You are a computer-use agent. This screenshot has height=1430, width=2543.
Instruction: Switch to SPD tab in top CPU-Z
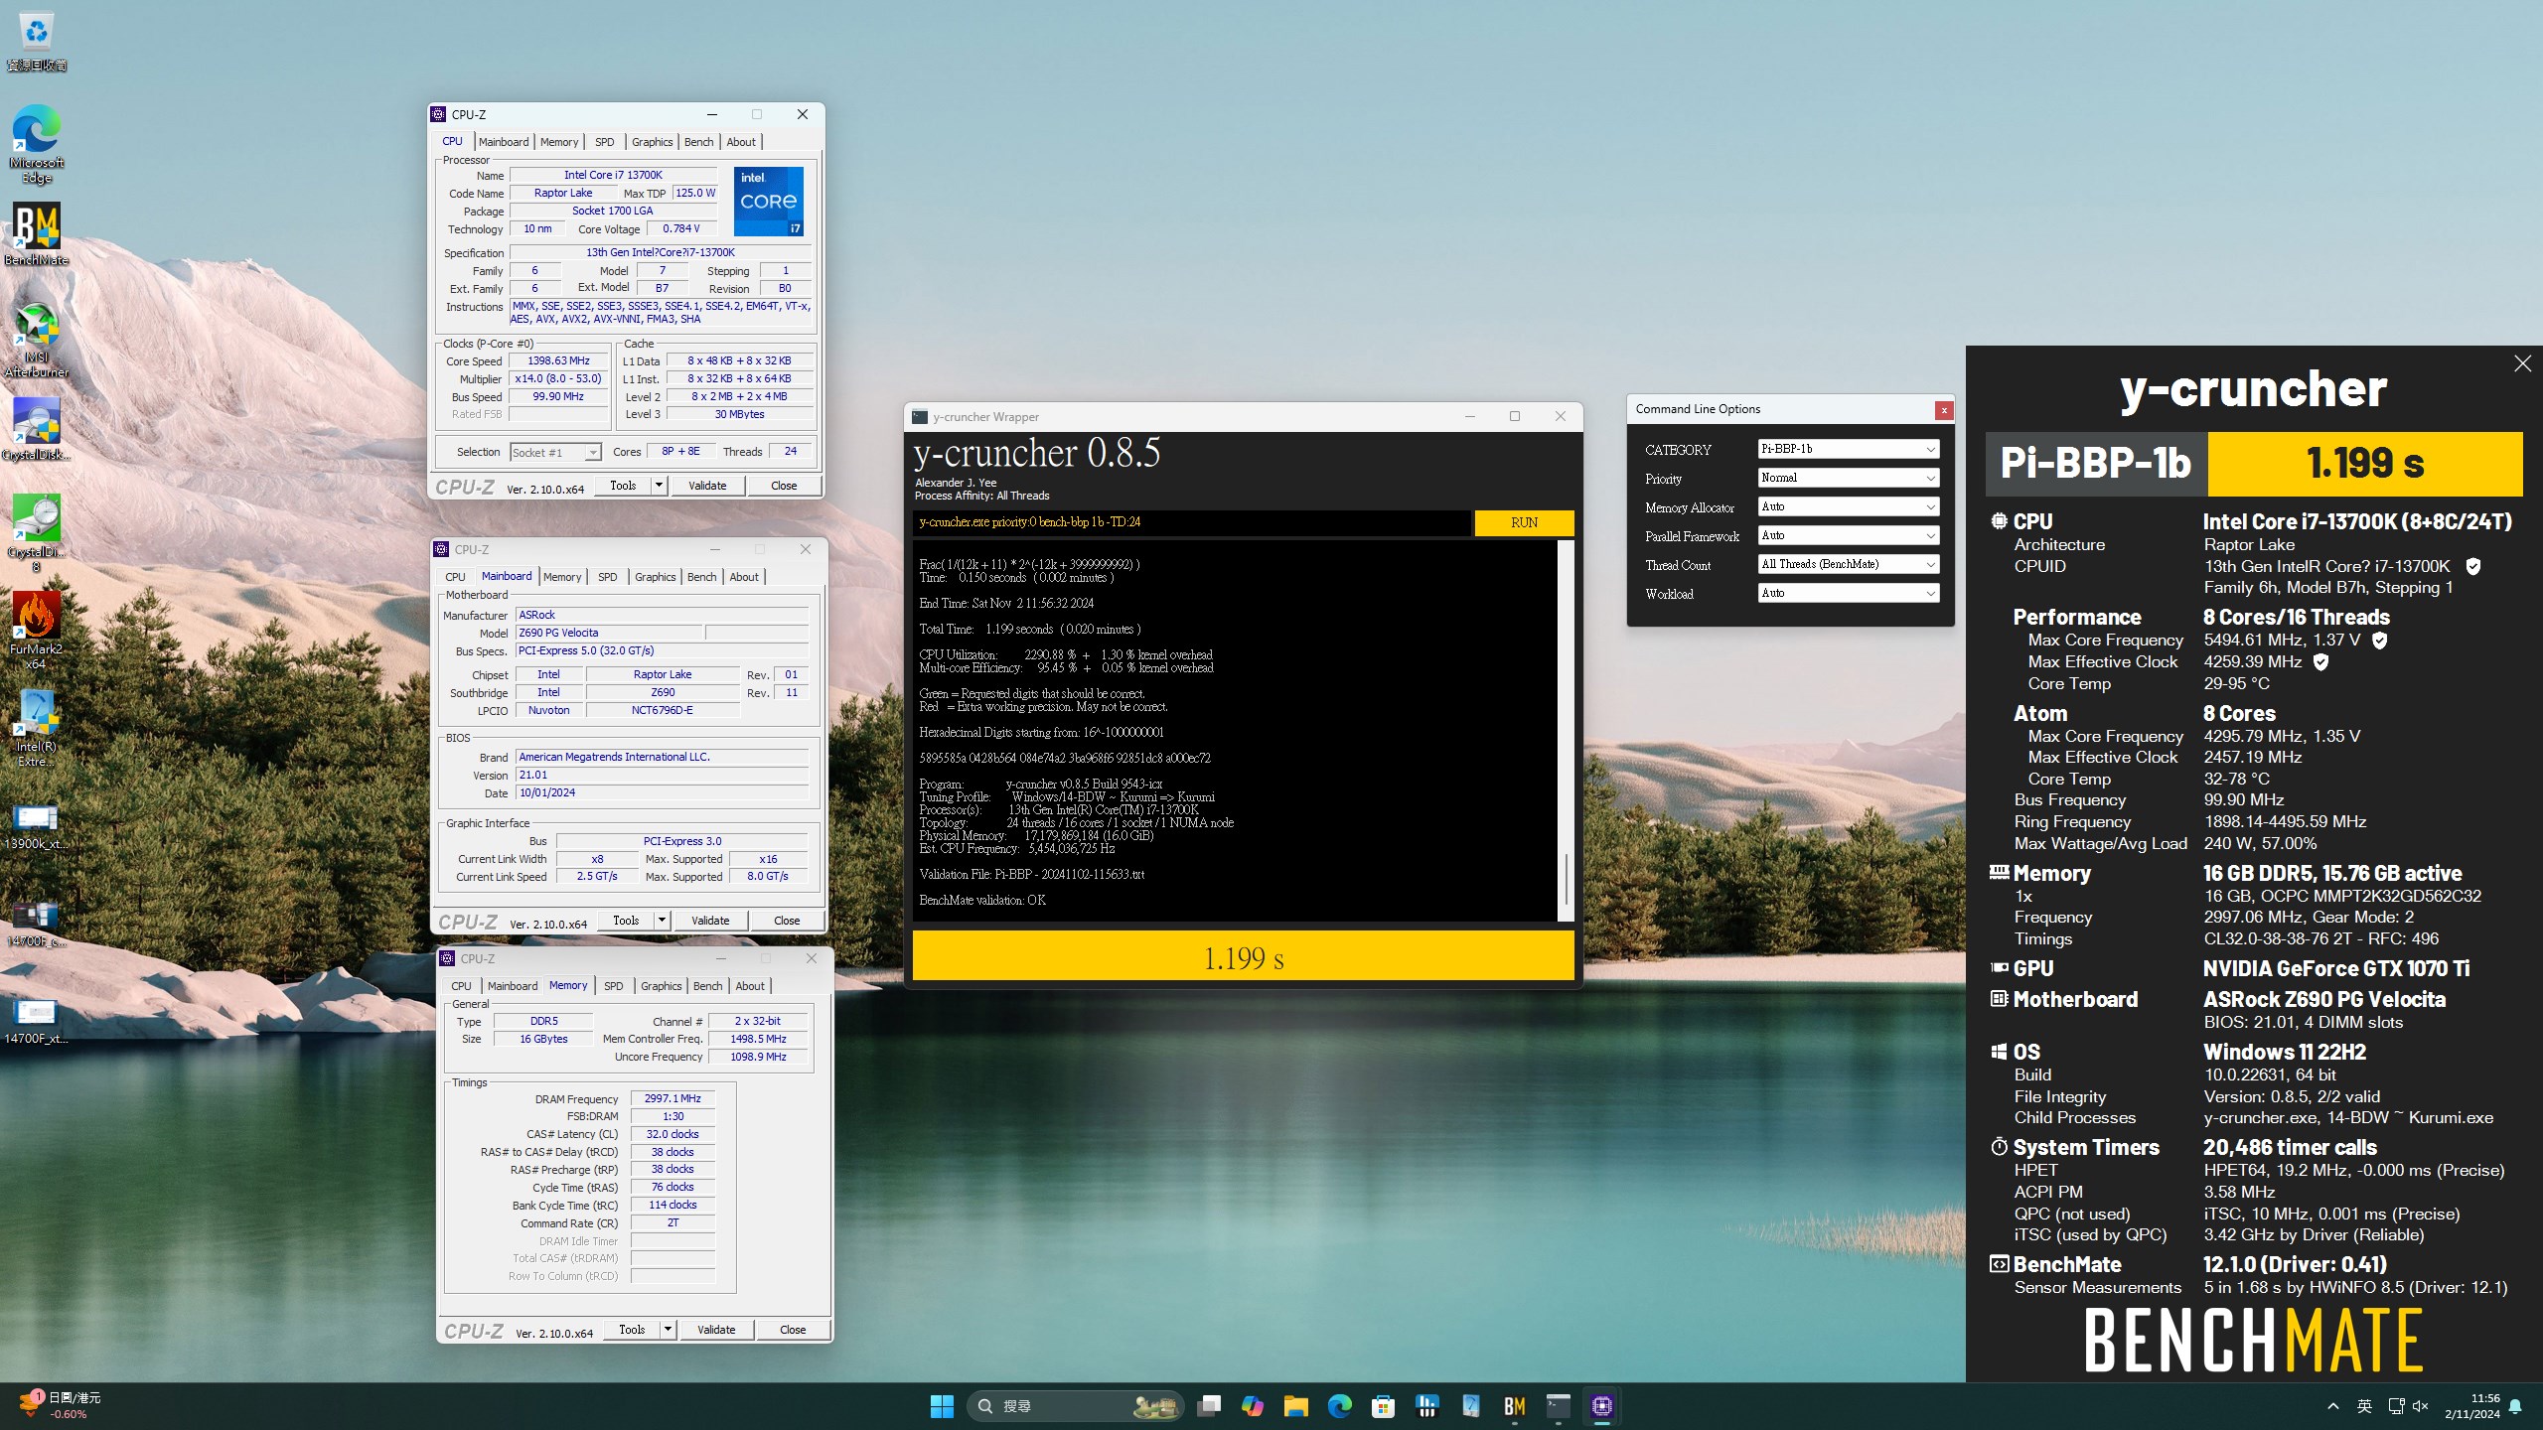click(605, 142)
